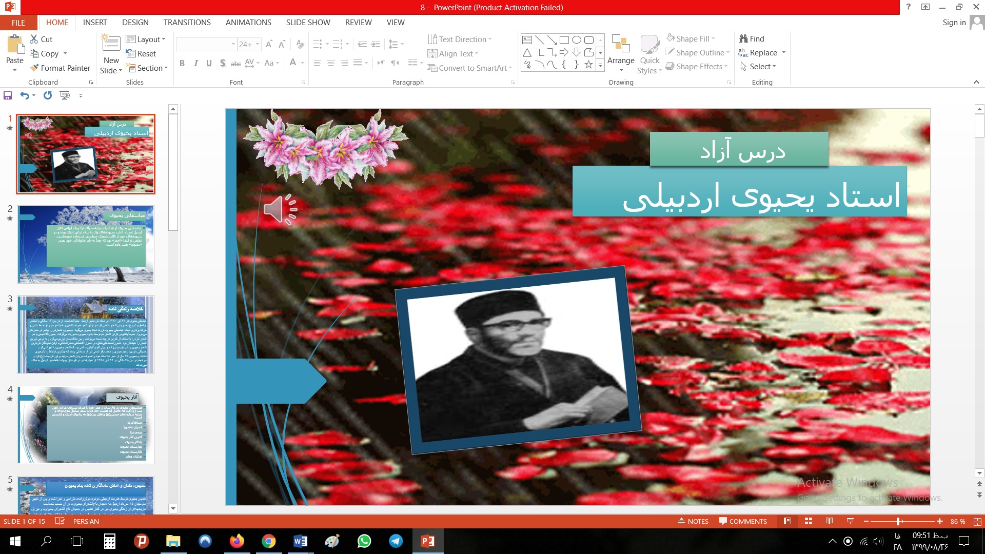Click the Format Painter icon
Image resolution: width=985 pixels, height=554 pixels.
tap(35, 68)
